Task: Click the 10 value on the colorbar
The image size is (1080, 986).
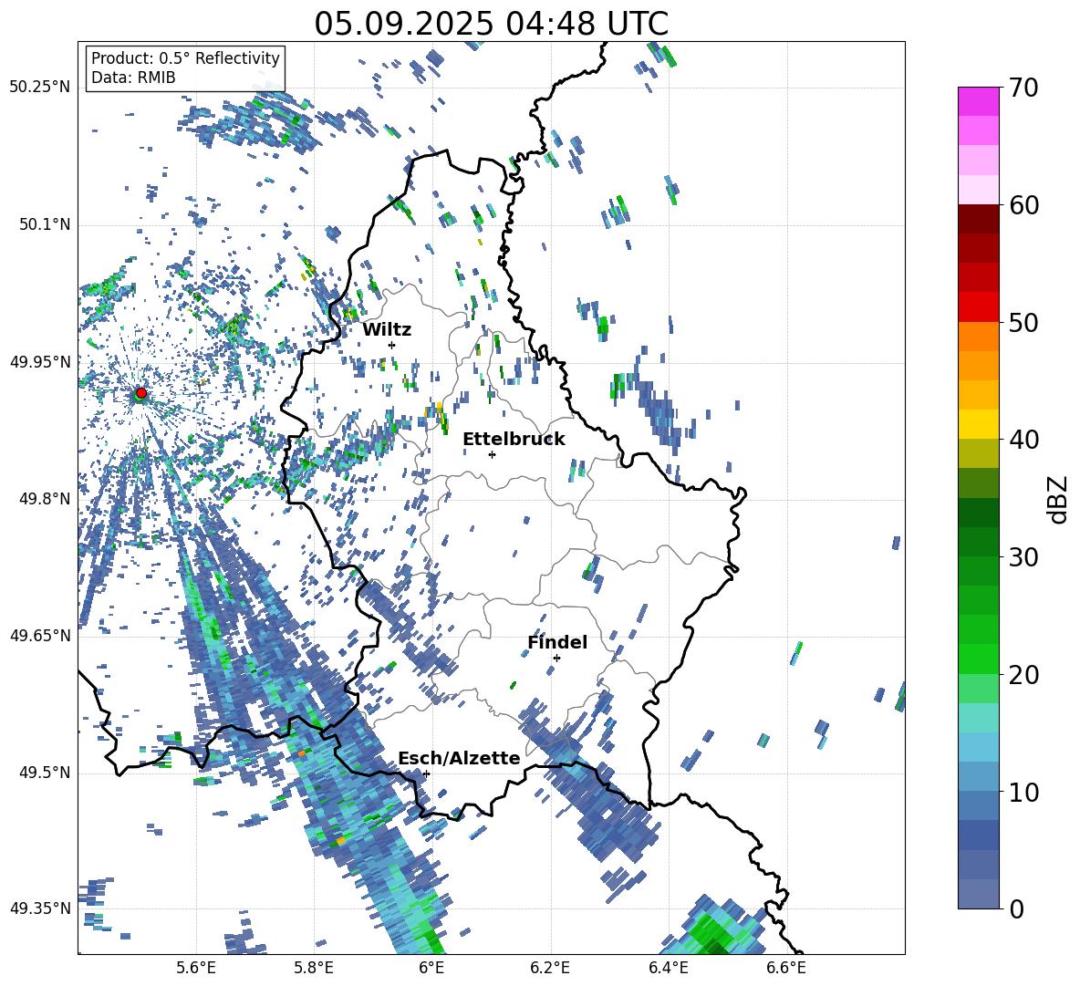Action: (x=1023, y=792)
